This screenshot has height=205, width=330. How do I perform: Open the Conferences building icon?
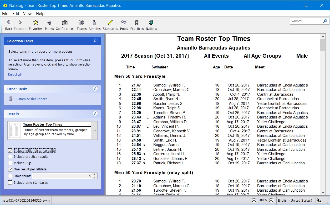[65, 23]
